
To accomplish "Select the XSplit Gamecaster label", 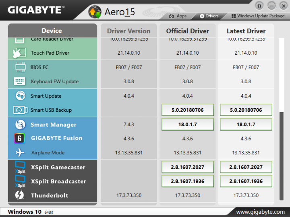I will tap(58, 167).
